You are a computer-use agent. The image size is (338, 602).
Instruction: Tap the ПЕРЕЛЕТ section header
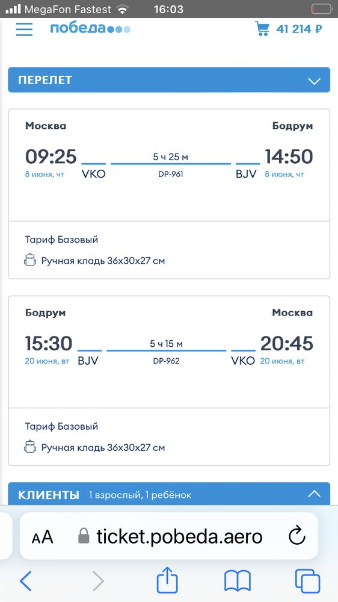169,80
